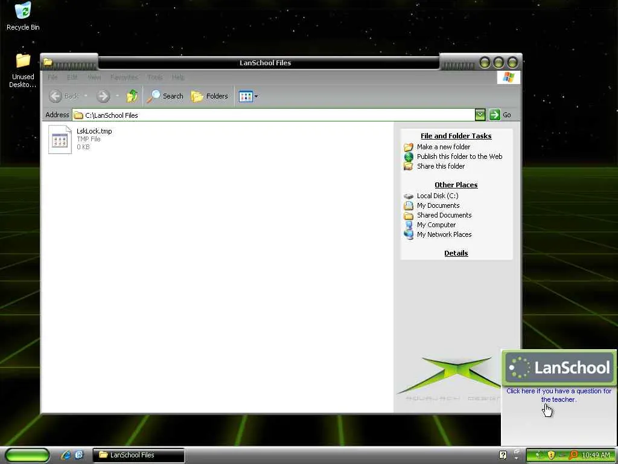
Task: Click the folder icon in the title bar
Action: (x=48, y=62)
